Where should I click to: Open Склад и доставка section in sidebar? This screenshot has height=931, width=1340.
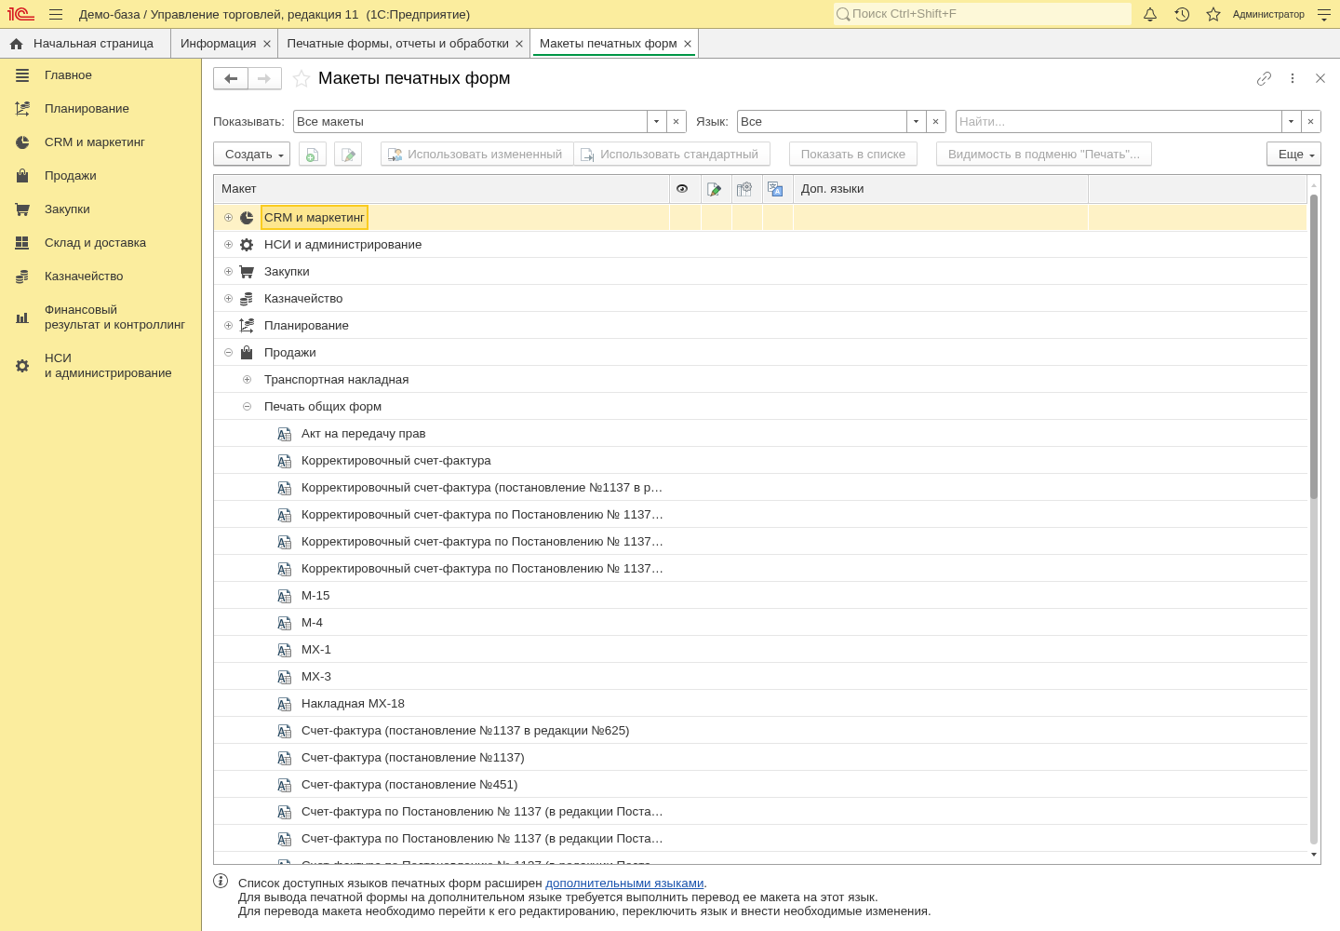point(95,243)
